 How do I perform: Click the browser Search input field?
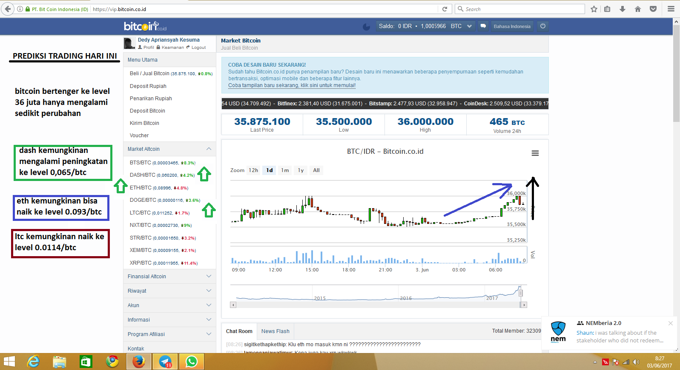coord(520,9)
